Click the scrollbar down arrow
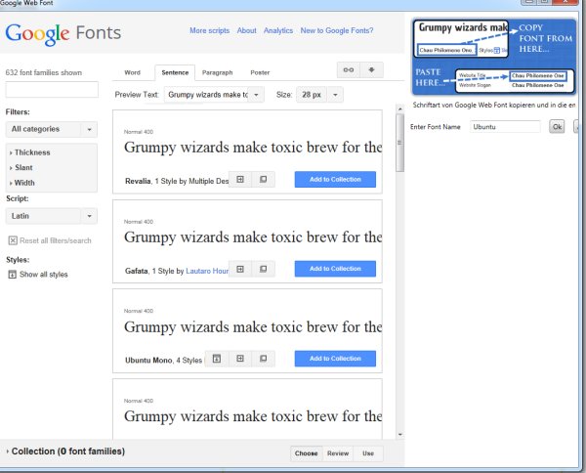586x473 pixels. pos(399,435)
